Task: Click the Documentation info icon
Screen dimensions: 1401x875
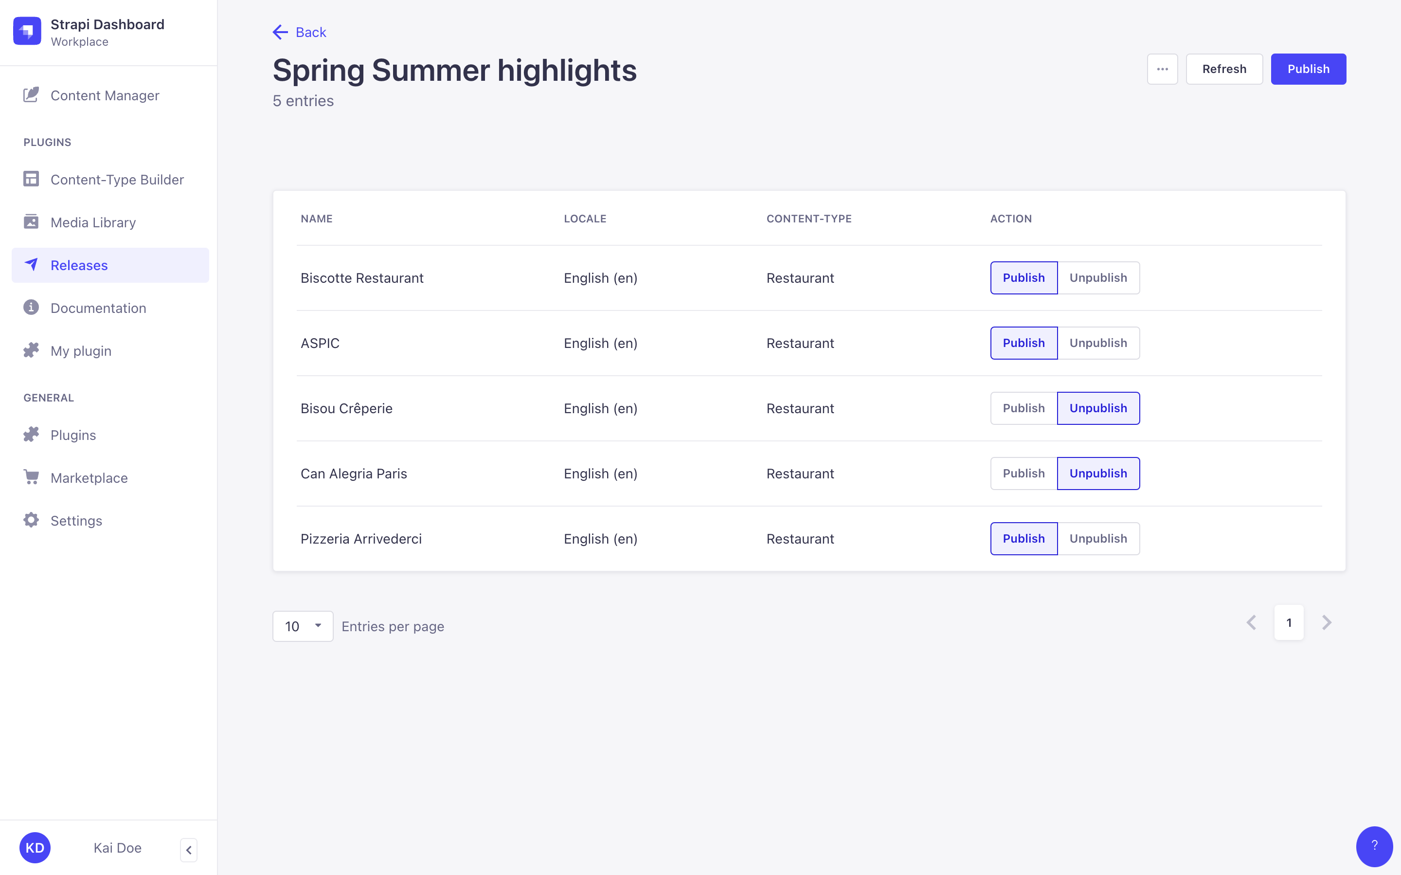Action: click(31, 307)
